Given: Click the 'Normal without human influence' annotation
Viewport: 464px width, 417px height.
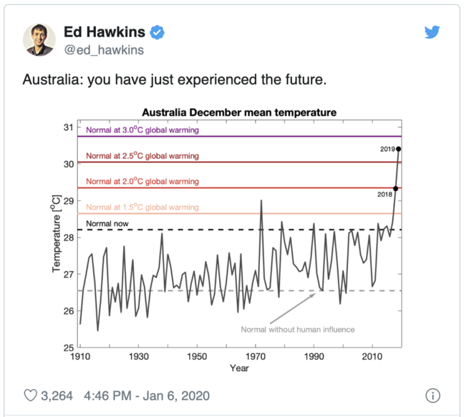Looking at the screenshot, I should pyautogui.click(x=297, y=330).
